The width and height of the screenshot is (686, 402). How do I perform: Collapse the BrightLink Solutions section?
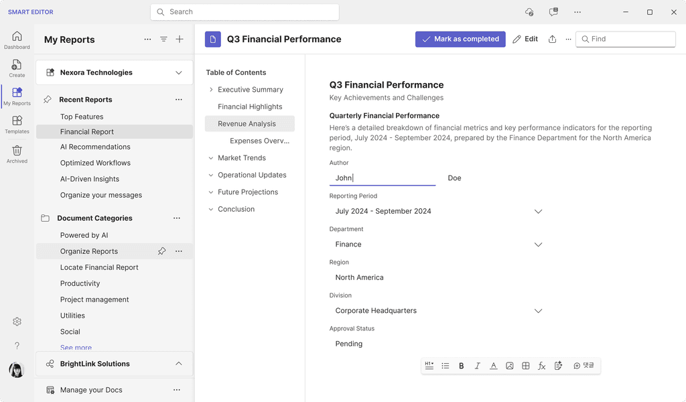click(178, 364)
